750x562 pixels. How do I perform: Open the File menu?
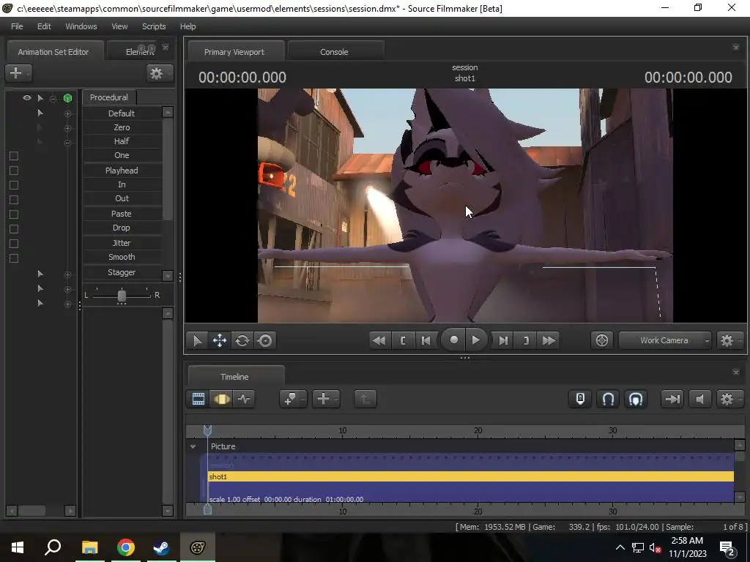17,26
